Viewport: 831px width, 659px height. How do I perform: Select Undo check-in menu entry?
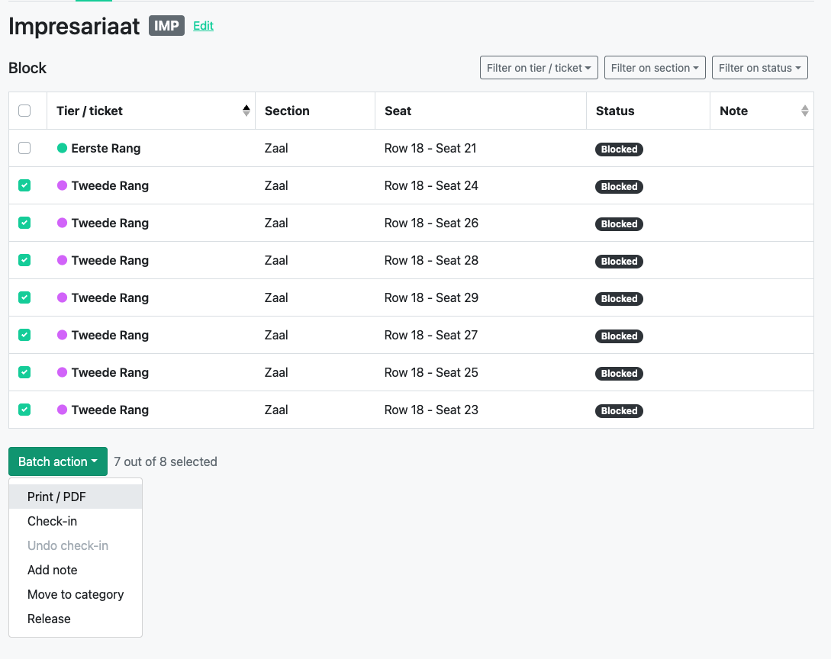76,545
